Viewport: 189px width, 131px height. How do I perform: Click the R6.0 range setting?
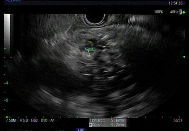(24, 120)
